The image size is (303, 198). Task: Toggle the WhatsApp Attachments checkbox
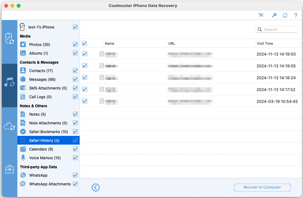(75, 184)
